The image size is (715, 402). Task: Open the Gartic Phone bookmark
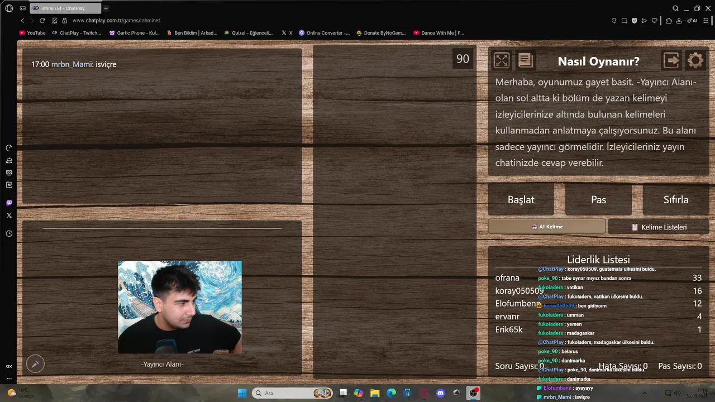(135, 33)
